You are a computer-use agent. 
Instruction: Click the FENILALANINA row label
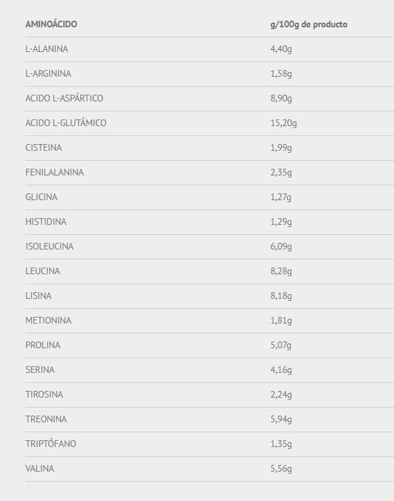(55, 172)
